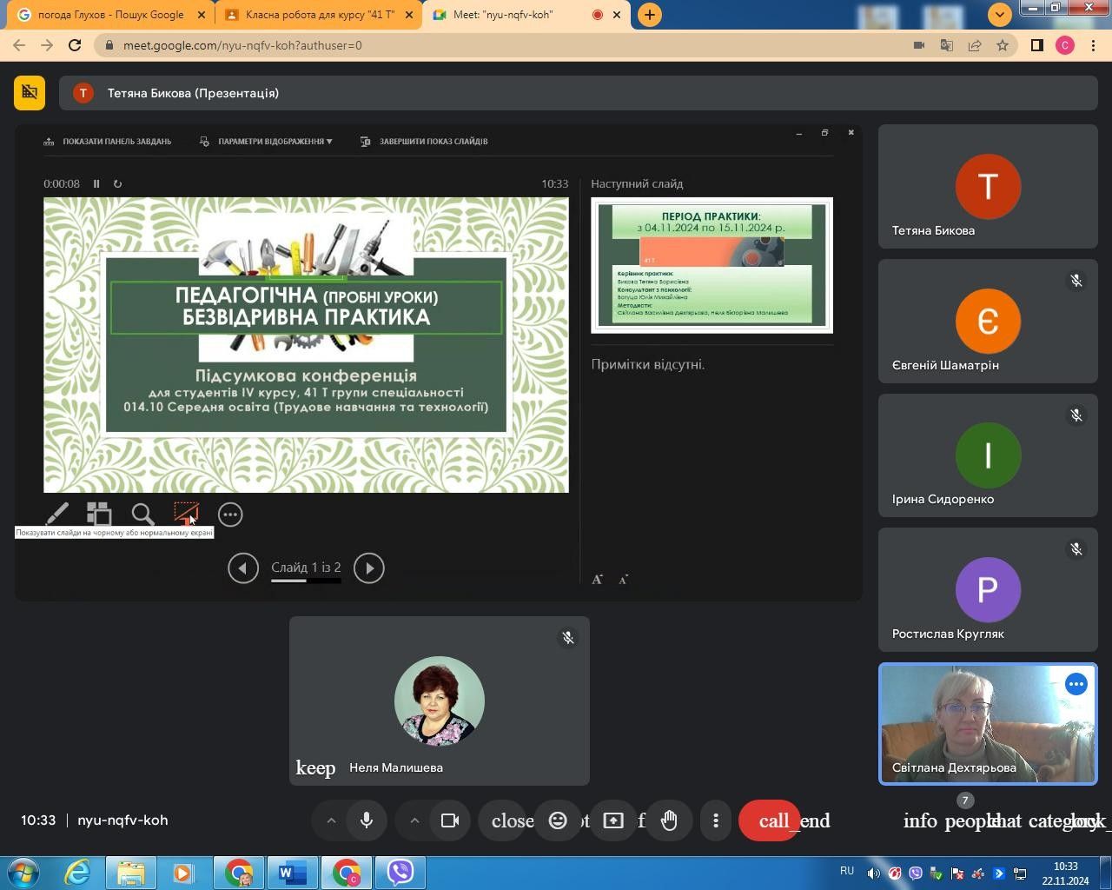
Task: Open the see all slides grid icon
Action: point(99,515)
